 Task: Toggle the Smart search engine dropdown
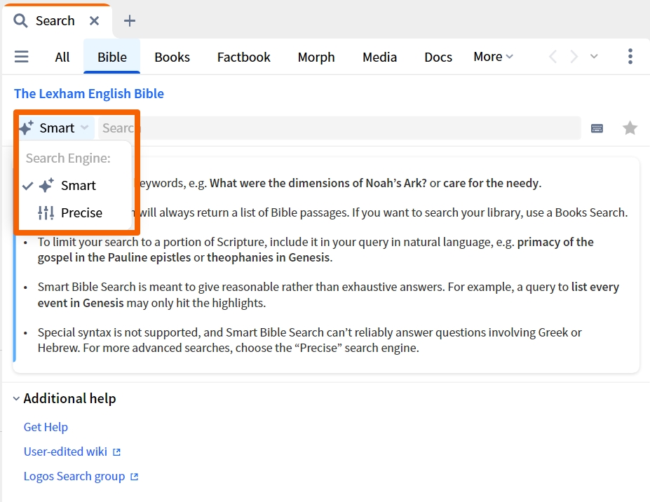click(55, 128)
